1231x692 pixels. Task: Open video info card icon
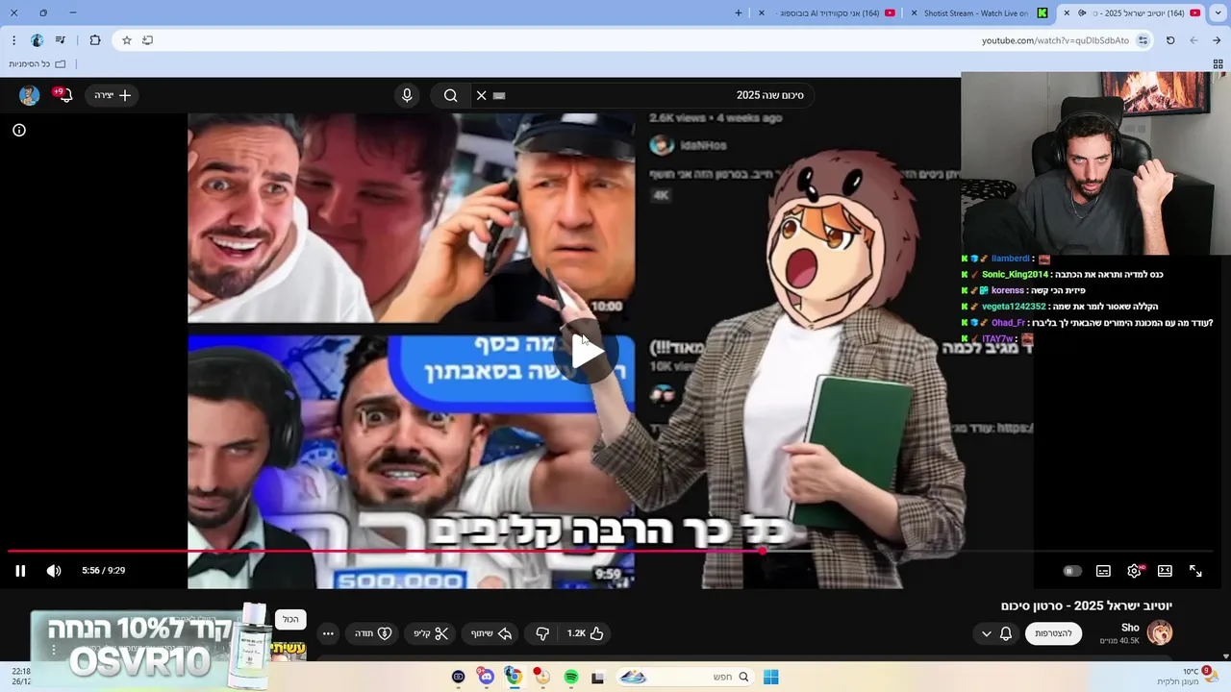pos(19,130)
